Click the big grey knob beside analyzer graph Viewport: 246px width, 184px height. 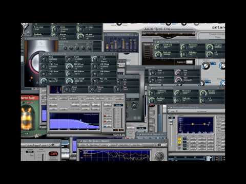pyautogui.click(x=159, y=156)
